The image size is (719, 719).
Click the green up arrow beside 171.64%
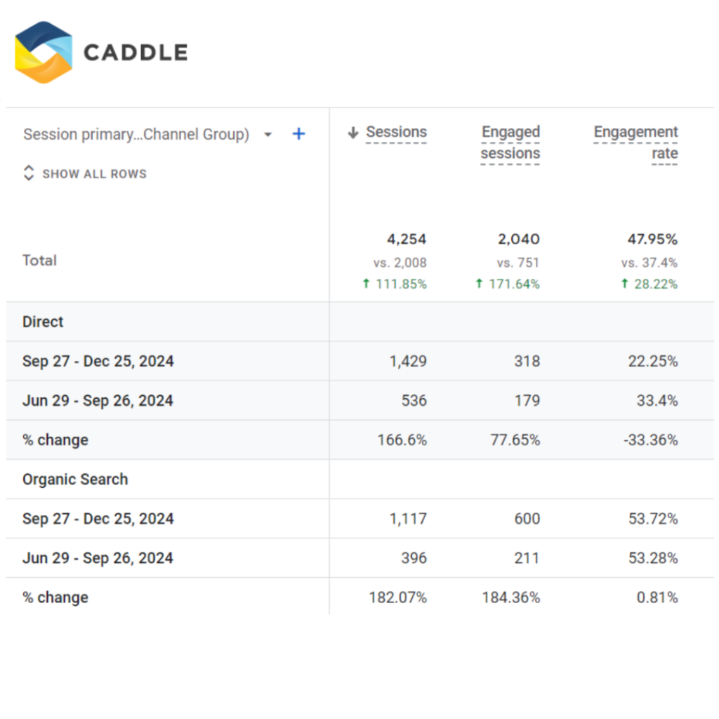click(x=479, y=284)
